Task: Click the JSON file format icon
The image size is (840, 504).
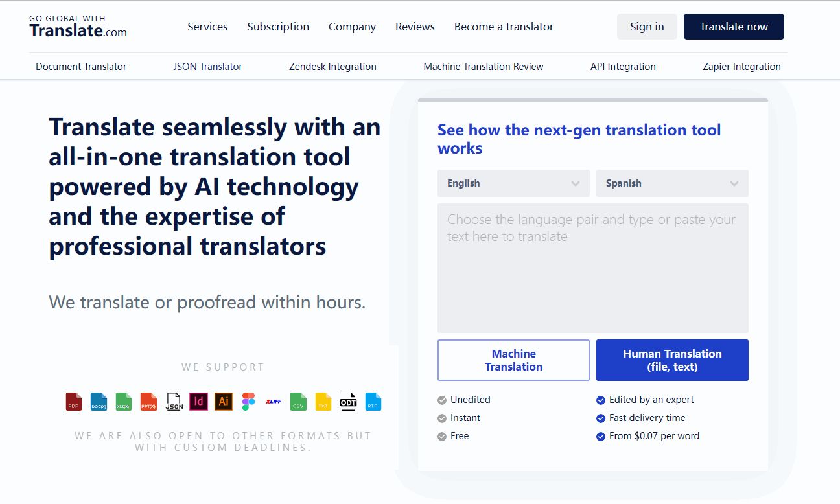Action: (x=174, y=402)
